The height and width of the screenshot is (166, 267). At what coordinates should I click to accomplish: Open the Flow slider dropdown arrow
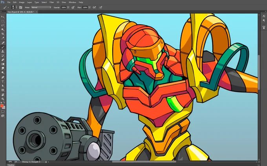point(90,7)
